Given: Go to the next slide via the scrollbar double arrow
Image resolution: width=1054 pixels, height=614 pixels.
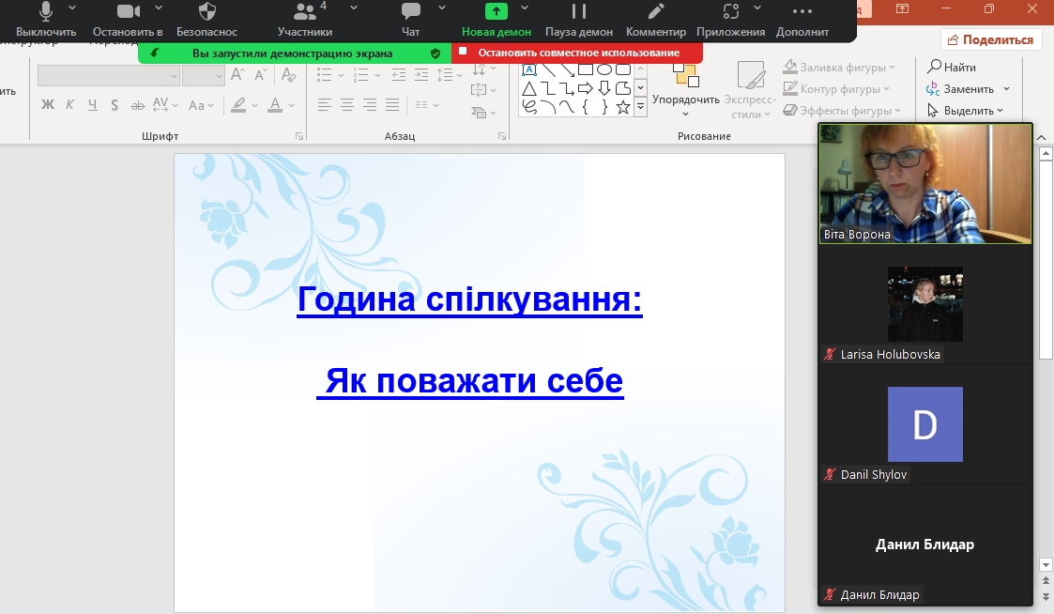Looking at the screenshot, I should click(x=1046, y=596).
